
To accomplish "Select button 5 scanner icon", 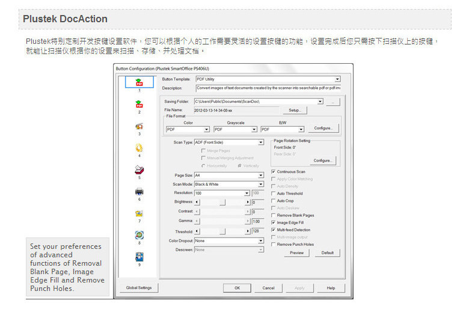I will click(x=139, y=170).
